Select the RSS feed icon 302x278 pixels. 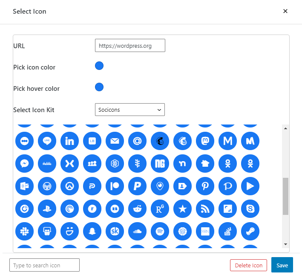pyautogui.click(x=205, y=208)
